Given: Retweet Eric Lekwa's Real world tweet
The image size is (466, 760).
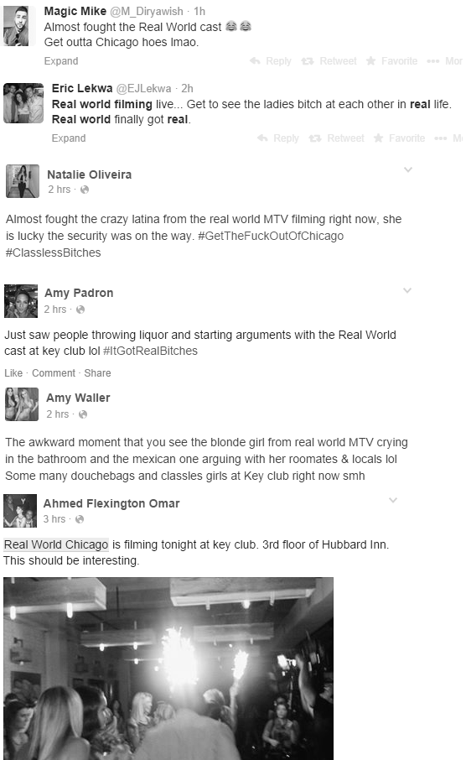Looking at the screenshot, I should point(336,138).
